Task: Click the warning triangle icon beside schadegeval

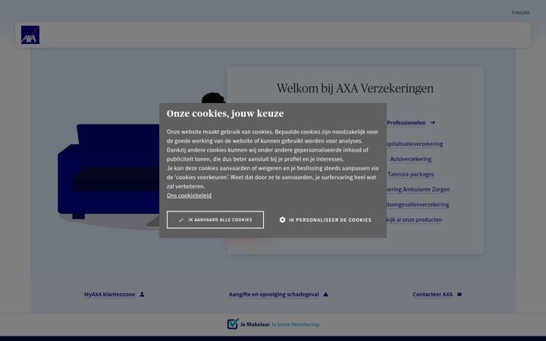Action: point(326,294)
